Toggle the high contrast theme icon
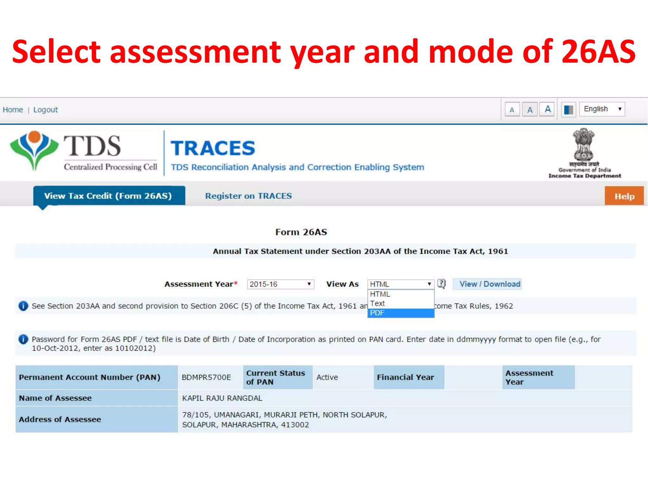Image resolution: width=648 pixels, height=486 pixels. coord(568,110)
